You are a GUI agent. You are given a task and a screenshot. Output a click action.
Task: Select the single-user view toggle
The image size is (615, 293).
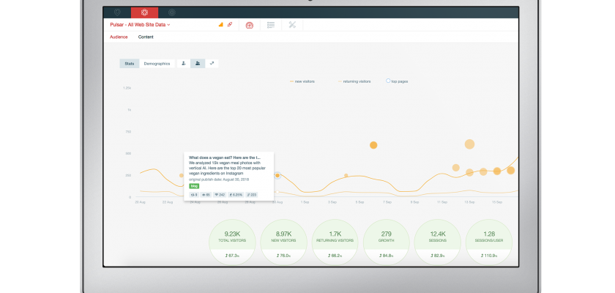(182, 64)
